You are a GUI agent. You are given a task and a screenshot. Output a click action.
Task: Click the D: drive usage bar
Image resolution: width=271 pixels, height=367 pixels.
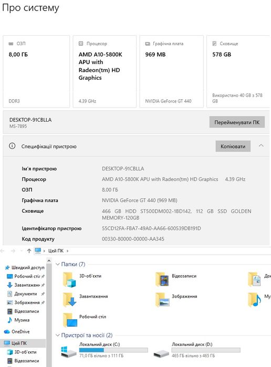206,350
